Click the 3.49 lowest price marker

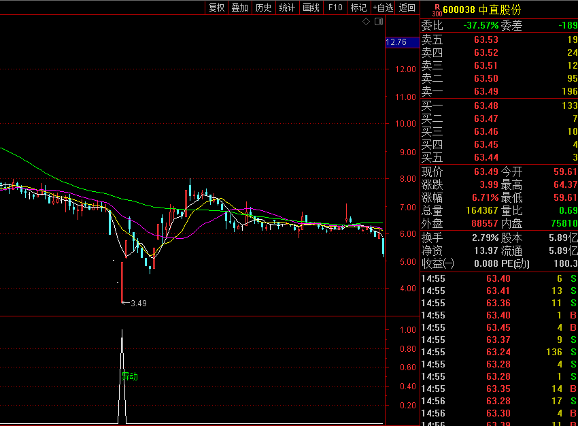point(139,303)
